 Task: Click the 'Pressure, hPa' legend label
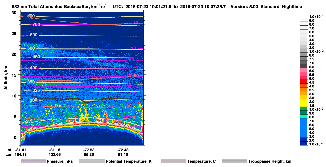[60, 161]
